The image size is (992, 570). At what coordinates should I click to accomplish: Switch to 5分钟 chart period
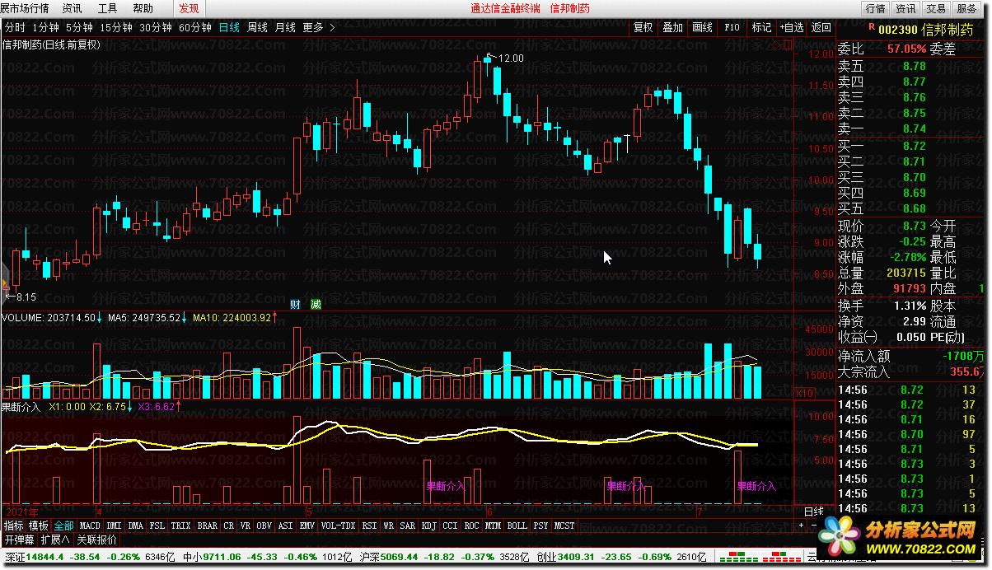(79, 27)
